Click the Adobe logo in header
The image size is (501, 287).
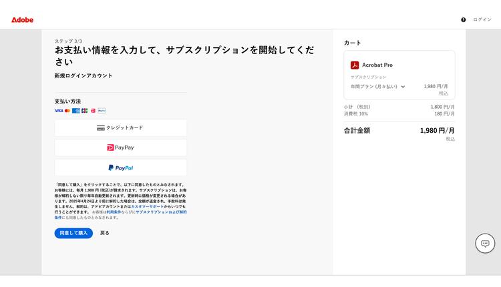coord(22,20)
